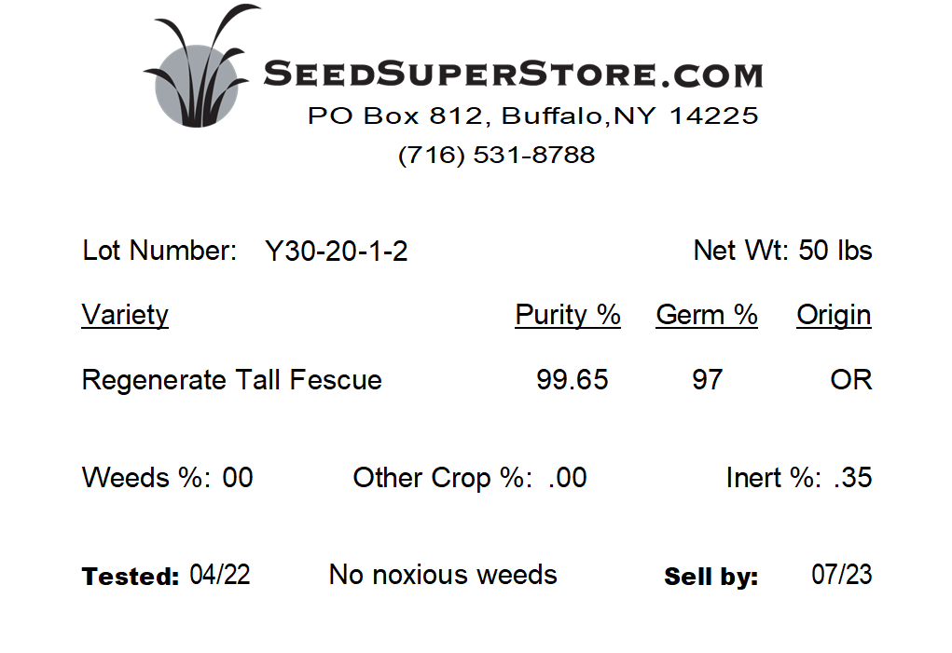This screenshot has width=952, height=653.
Task: Click the underlined Purity % heading
Action: (x=568, y=315)
